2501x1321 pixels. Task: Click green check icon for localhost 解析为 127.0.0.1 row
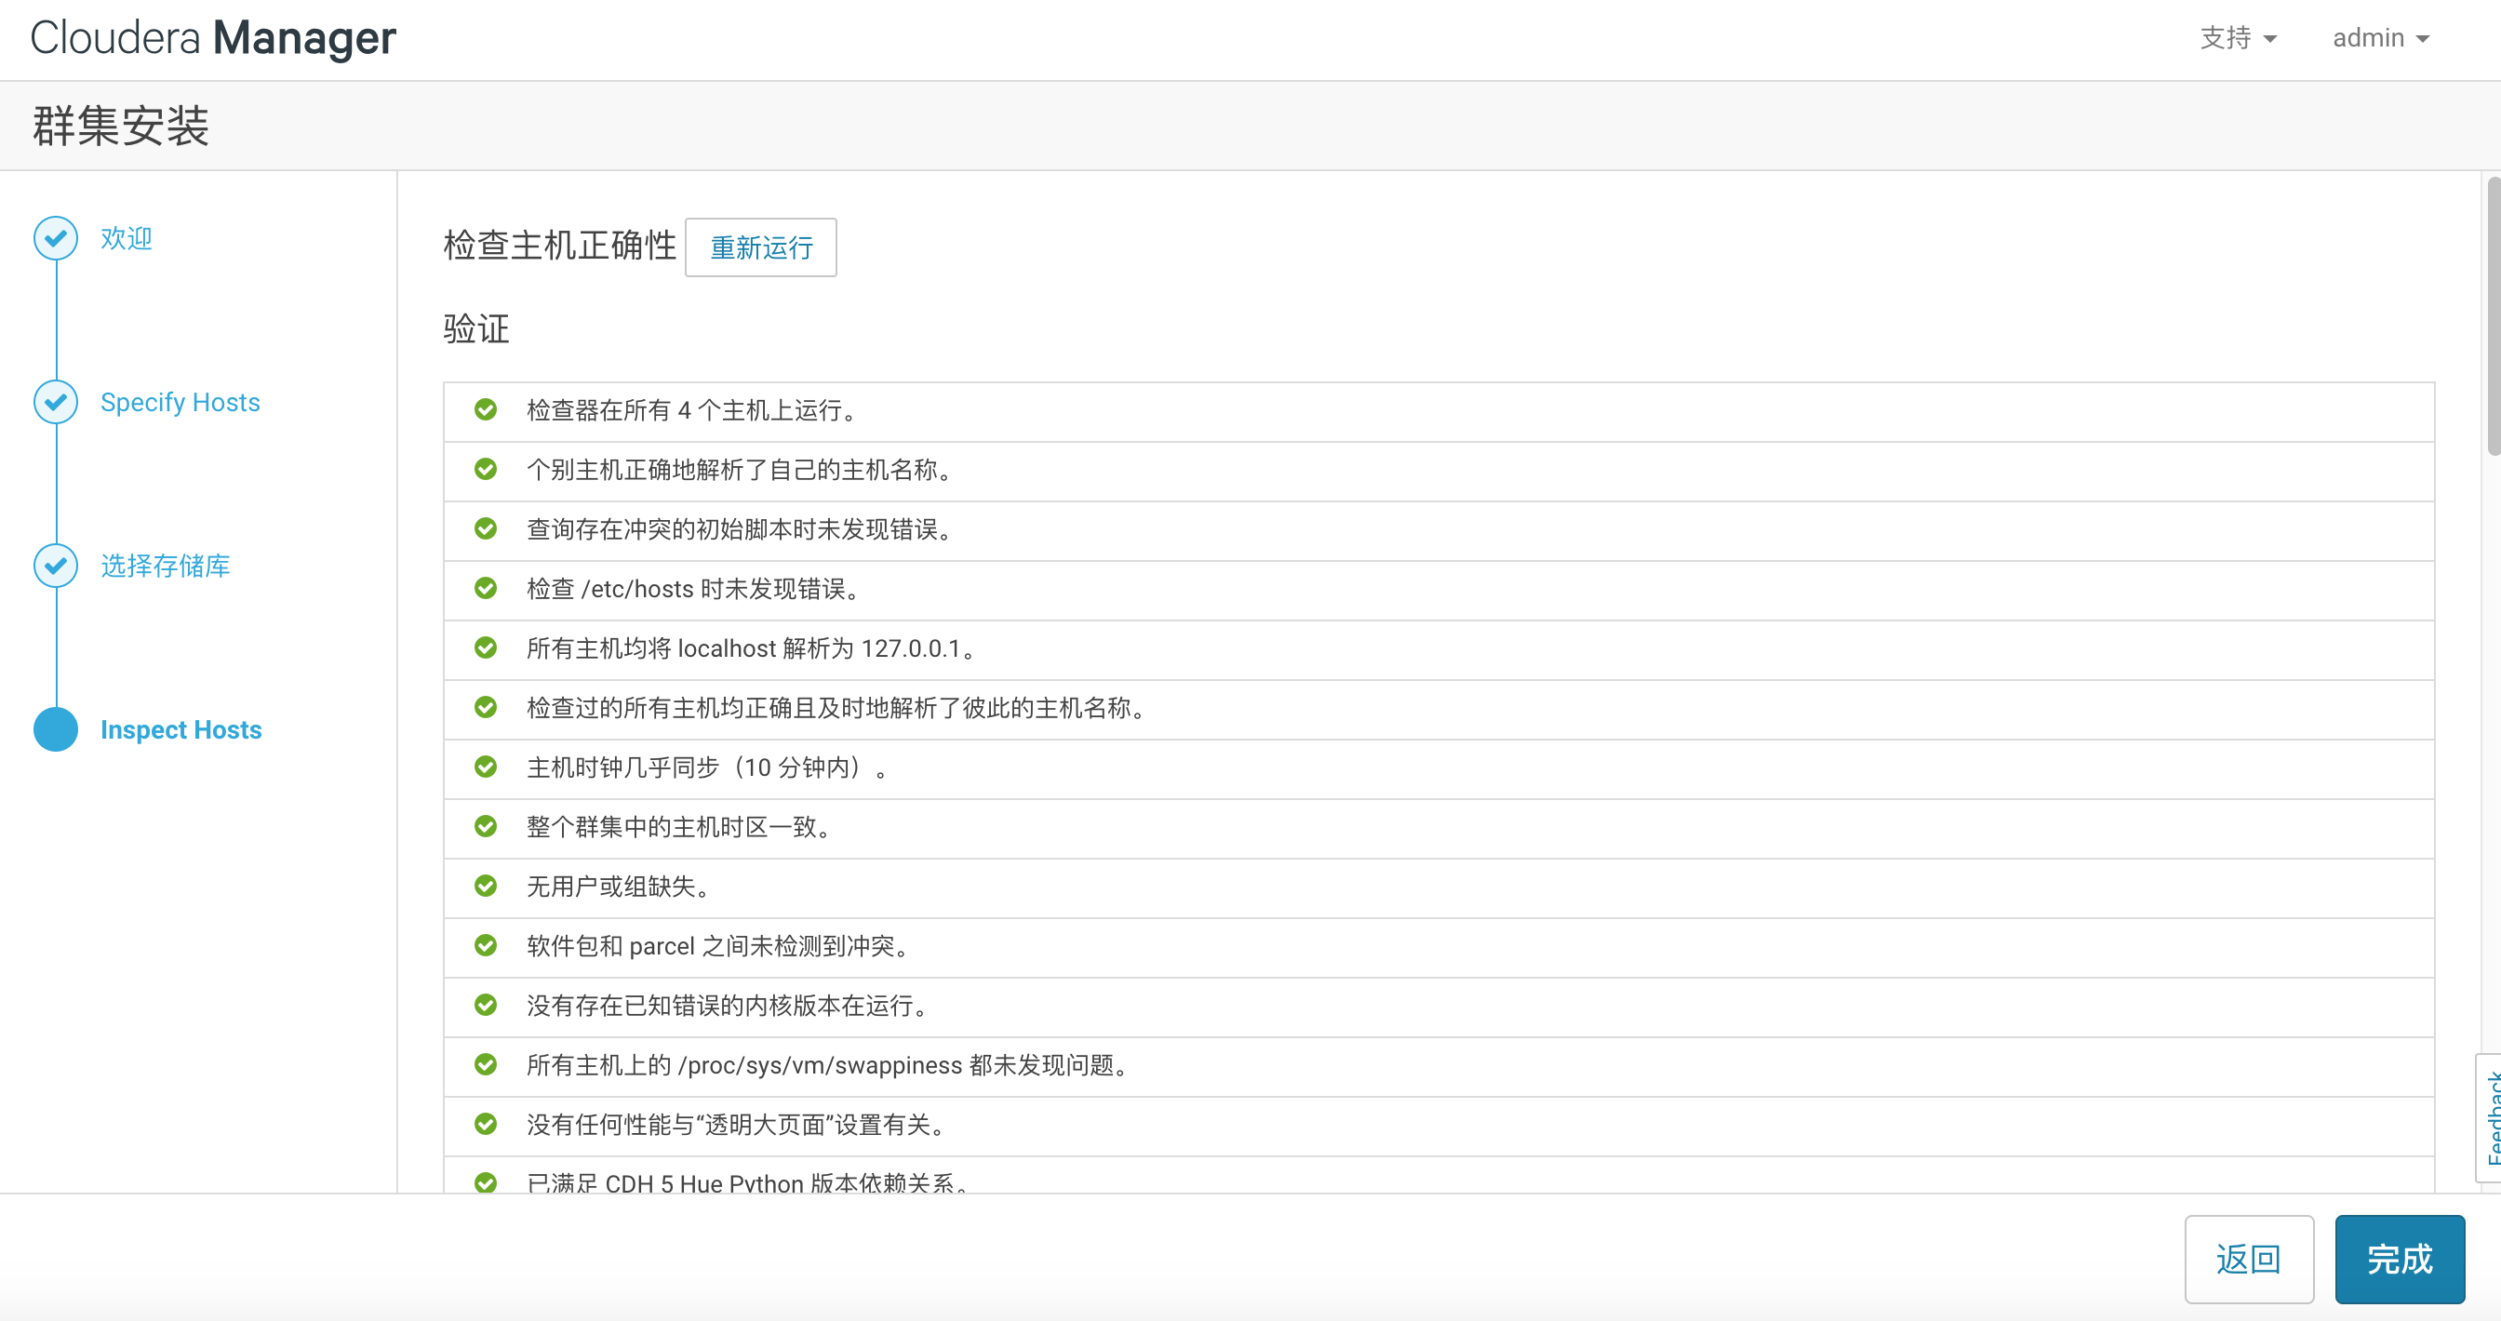[x=486, y=648]
